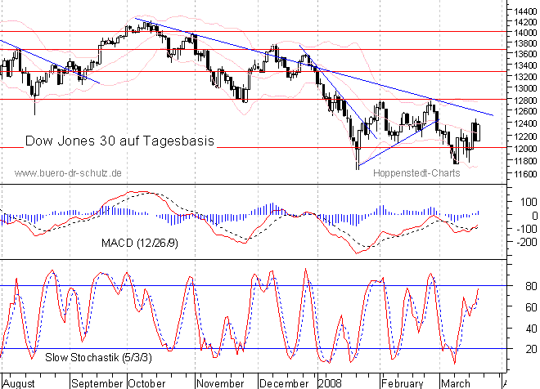Select the Slow Stochastik (5/3/3) label
The width and height of the screenshot is (540, 389).
click(86, 357)
